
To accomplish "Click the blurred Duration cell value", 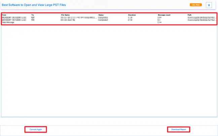I will point(130,19).
